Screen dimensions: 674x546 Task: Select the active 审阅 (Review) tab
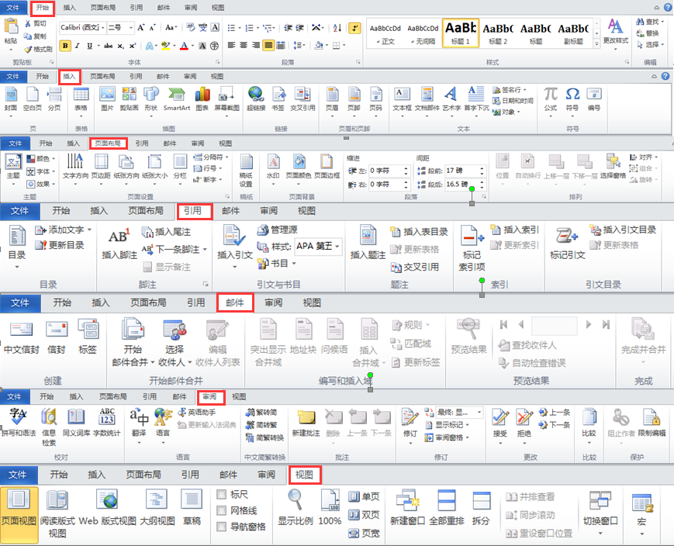210,397
